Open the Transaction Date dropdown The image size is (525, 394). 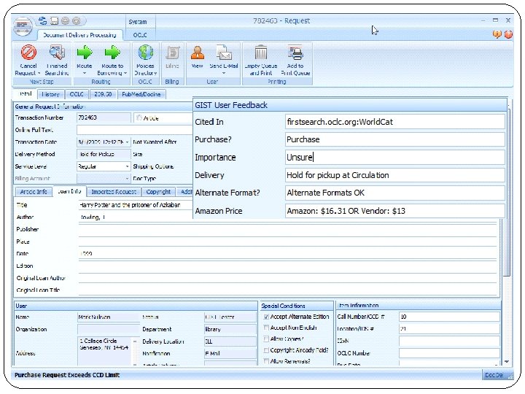[x=127, y=142]
